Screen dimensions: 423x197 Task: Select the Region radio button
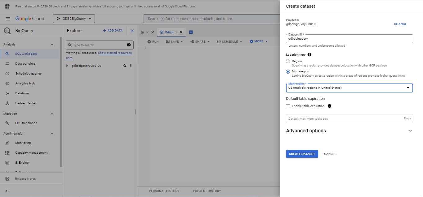(x=288, y=61)
